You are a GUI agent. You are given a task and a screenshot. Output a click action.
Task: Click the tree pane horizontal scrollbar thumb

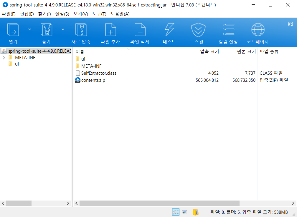point(19,203)
